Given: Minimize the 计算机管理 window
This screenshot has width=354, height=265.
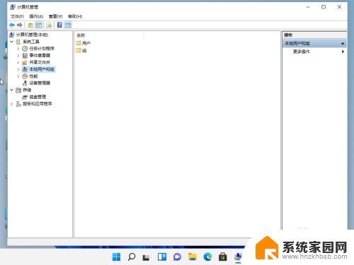Looking at the screenshot, I should tap(308, 7).
